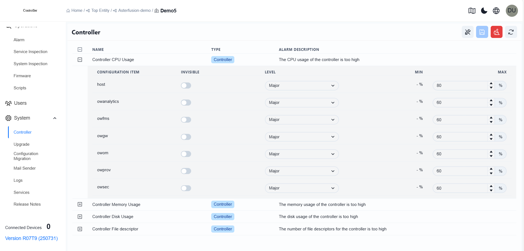This screenshot has height=251, width=524.
Task: Click the Users group icon
Action: coord(9,103)
